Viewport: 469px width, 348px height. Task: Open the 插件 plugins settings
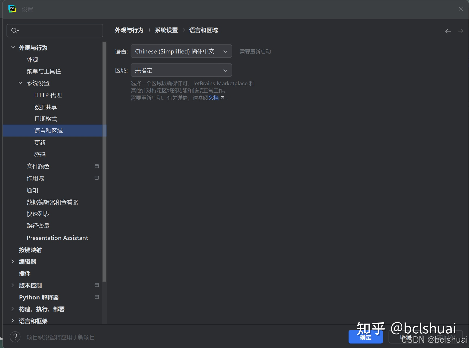(25, 274)
